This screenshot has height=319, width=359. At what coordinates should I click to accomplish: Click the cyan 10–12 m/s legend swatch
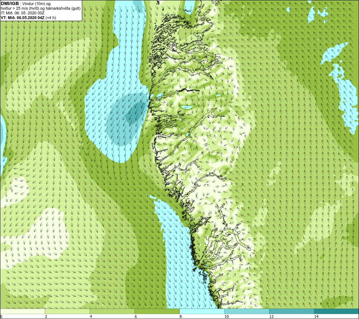[247, 311]
